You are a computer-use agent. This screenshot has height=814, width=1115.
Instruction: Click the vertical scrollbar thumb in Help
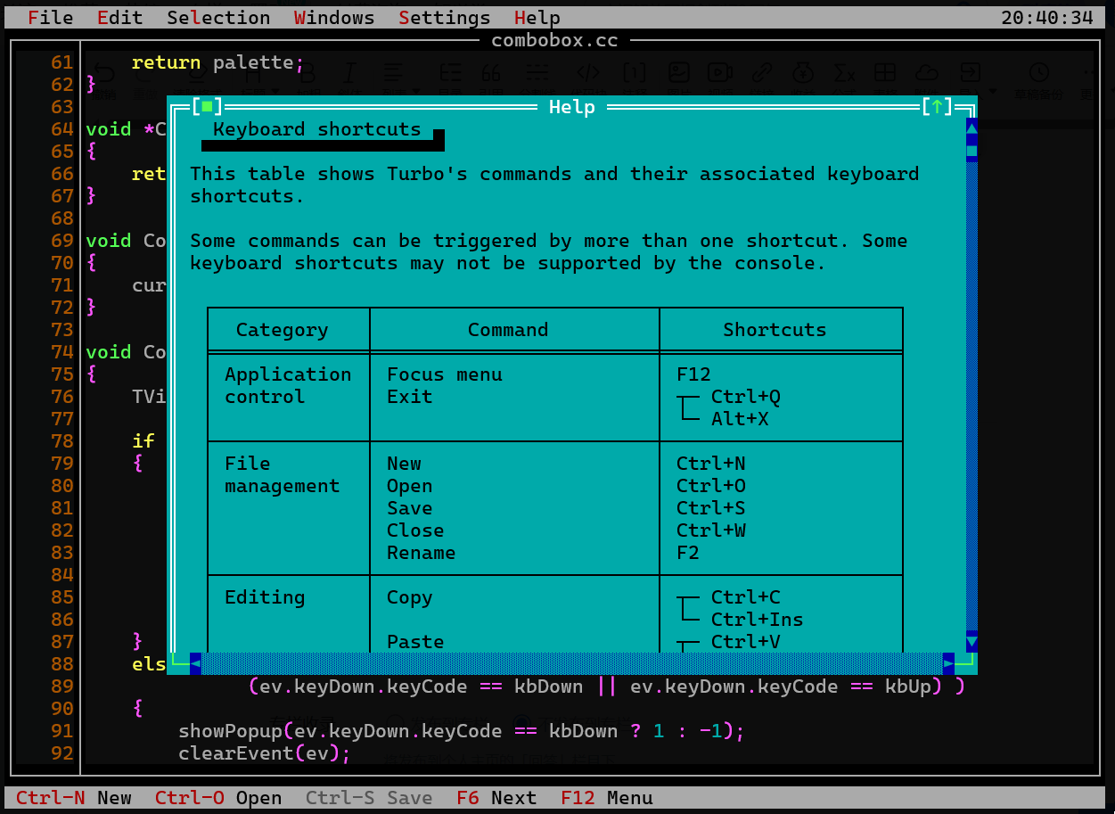pyautogui.click(x=972, y=152)
